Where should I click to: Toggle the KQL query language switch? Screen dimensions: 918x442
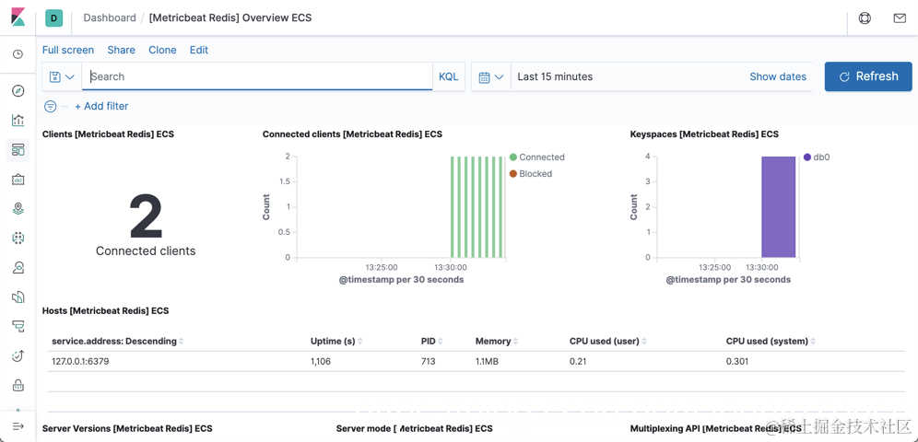point(449,76)
